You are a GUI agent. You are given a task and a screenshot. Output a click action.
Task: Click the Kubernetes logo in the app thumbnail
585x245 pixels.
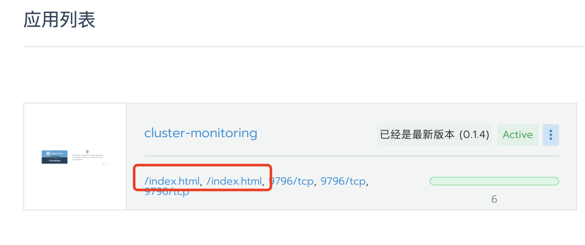pyautogui.click(x=48, y=154)
